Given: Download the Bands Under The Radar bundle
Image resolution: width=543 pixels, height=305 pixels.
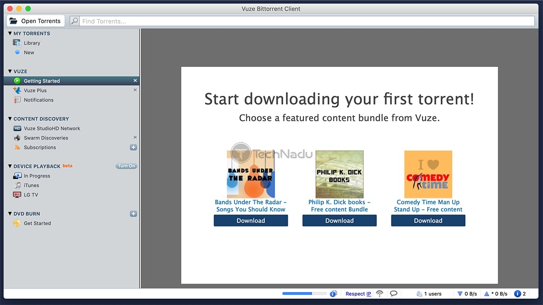Looking at the screenshot, I should (251, 221).
